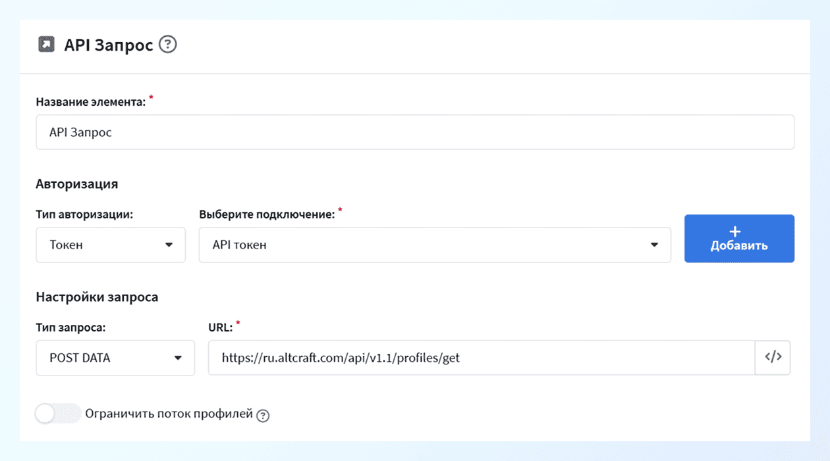830x461 pixels.
Task: Click the chevron on the POST DATA selector
Action: (x=179, y=358)
